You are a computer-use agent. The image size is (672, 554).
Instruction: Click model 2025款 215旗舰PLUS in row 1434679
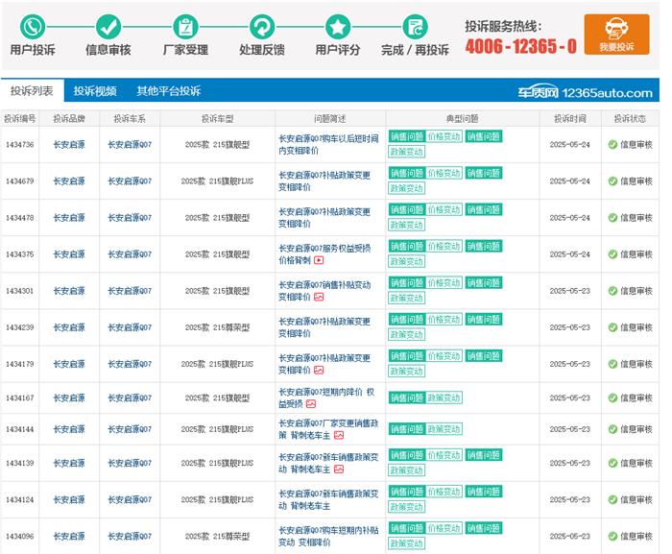click(217, 181)
